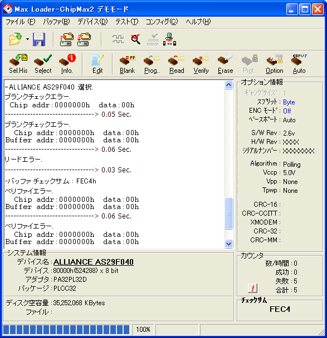Screen dimensions: 327x338
Task: Open the デバイス(D) menu
Action: coord(92,22)
